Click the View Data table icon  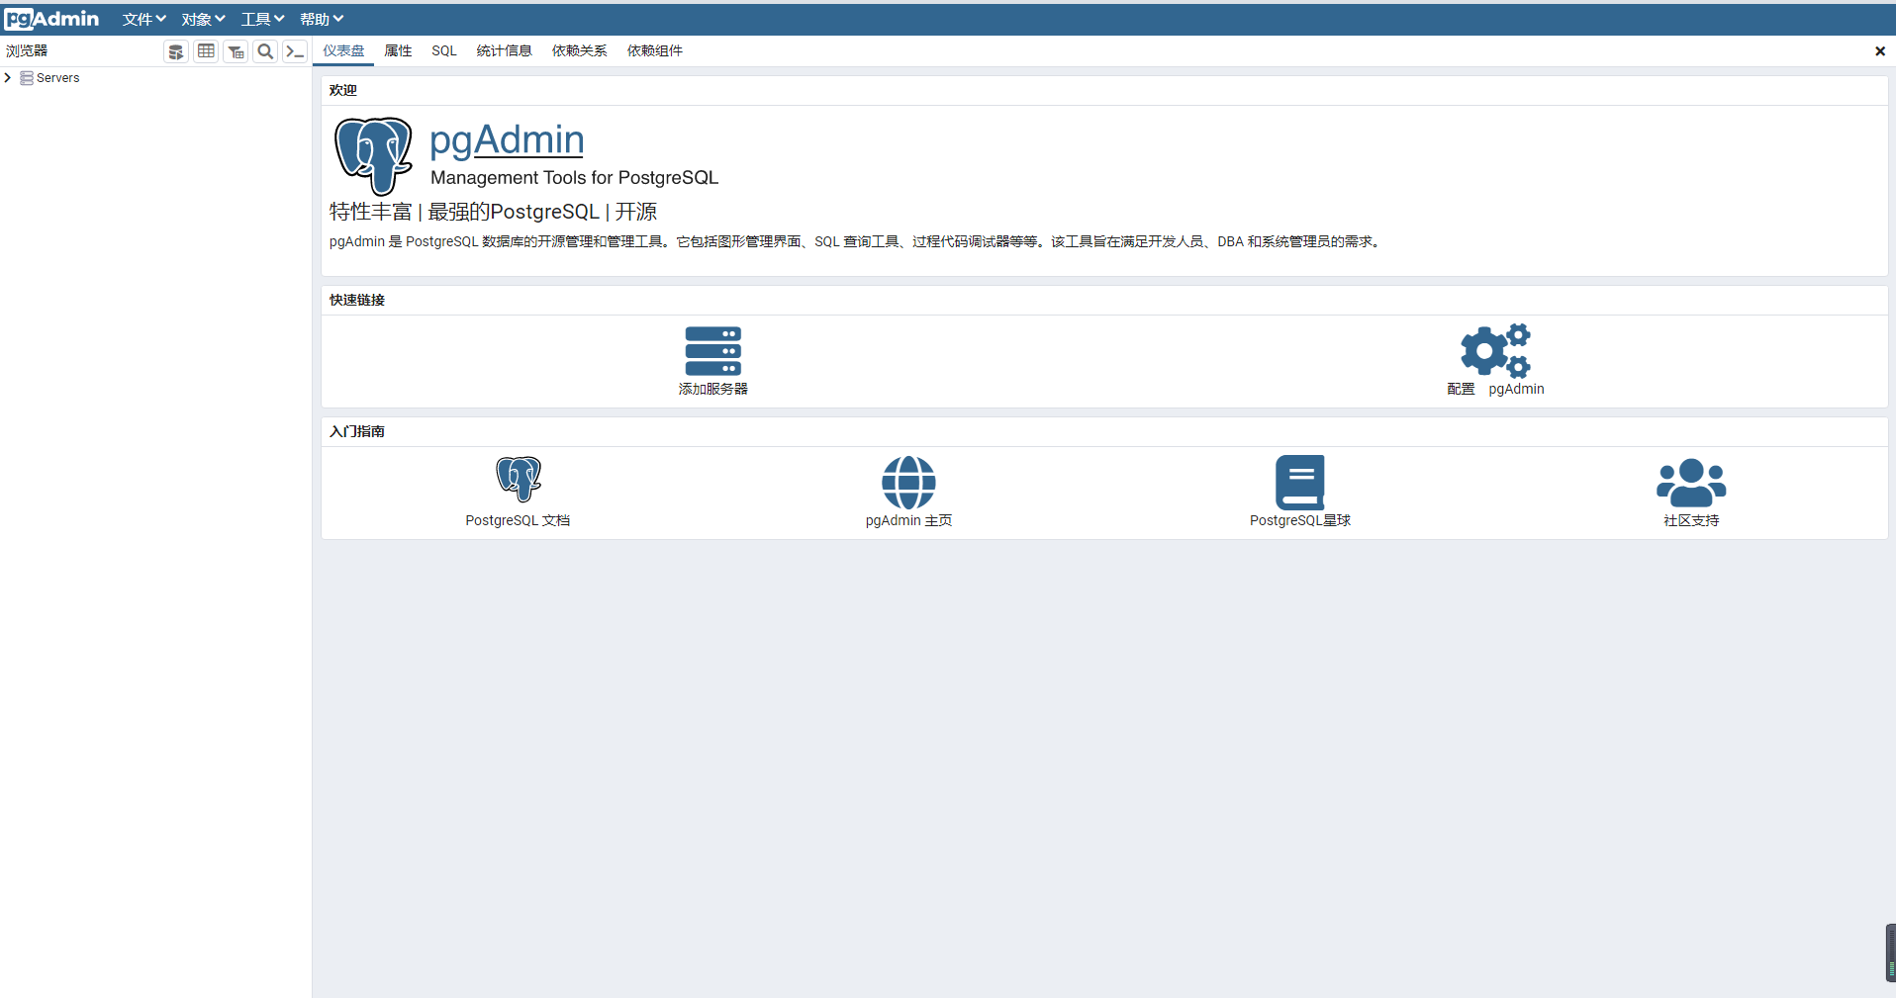206,51
